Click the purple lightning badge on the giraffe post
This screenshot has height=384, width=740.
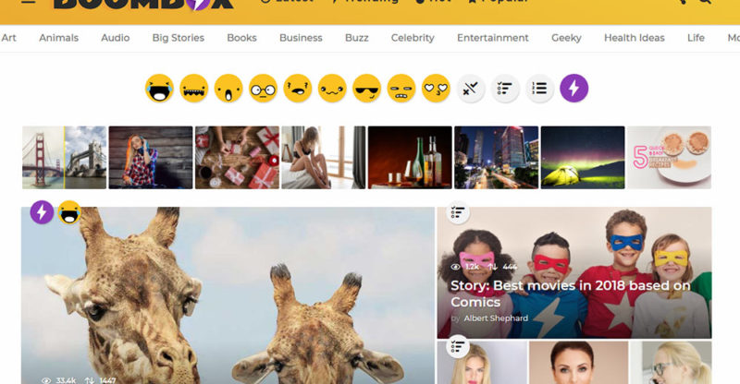pyautogui.click(x=42, y=212)
